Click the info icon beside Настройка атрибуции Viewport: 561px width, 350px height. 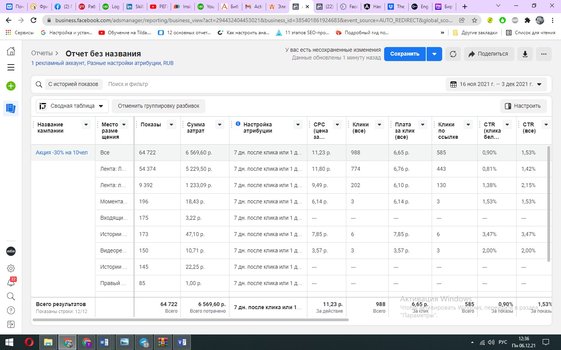pyautogui.click(x=238, y=124)
